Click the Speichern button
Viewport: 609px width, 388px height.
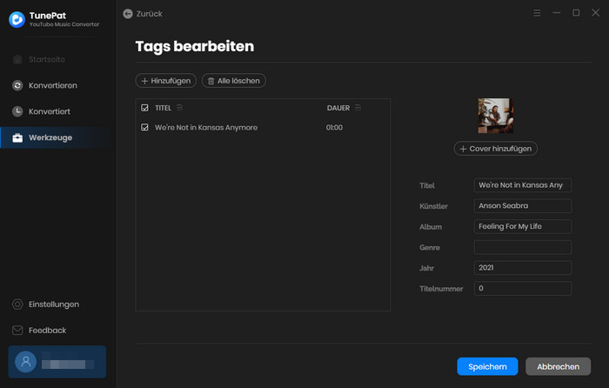point(487,366)
